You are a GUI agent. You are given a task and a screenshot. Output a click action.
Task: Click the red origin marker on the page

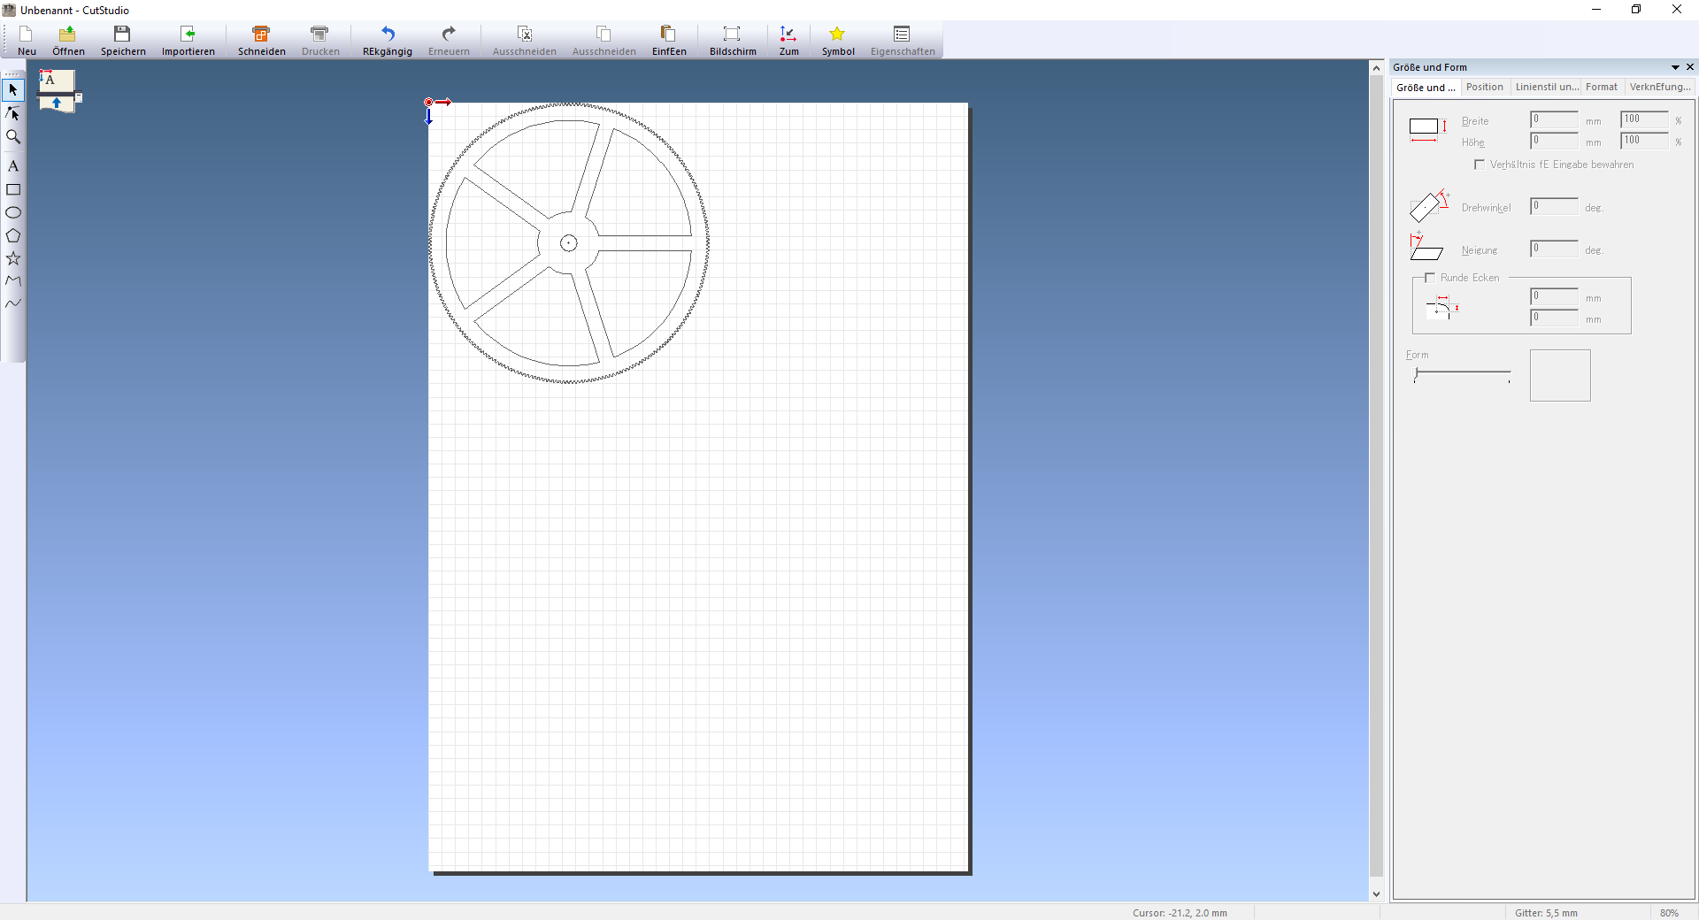tap(429, 103)
